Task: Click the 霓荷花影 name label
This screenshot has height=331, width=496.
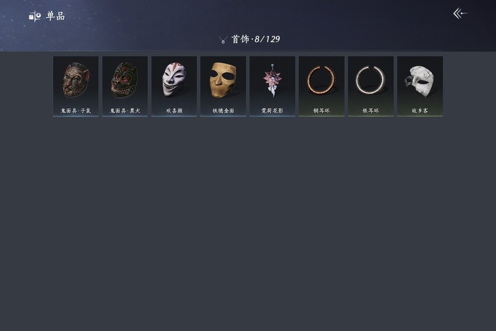Action: point(272,111)
